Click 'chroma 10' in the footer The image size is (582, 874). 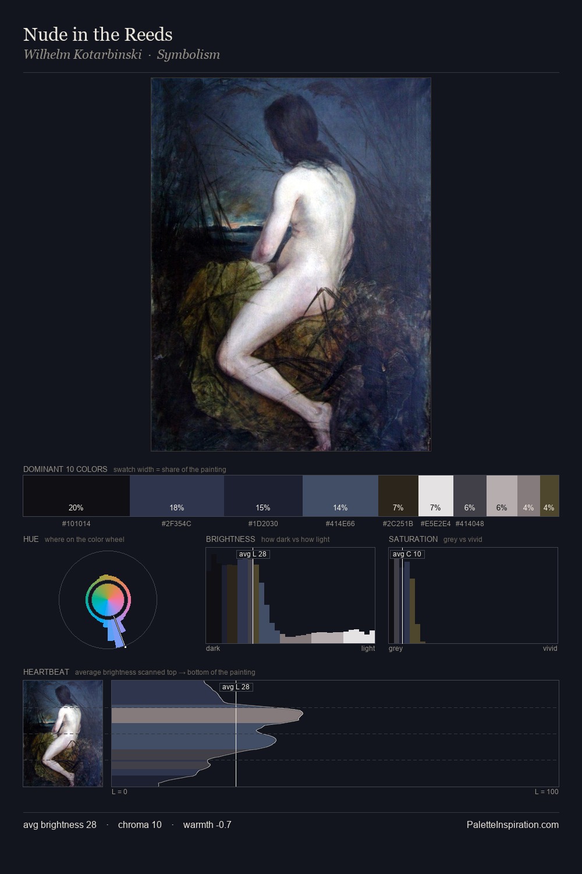(140, 824)
